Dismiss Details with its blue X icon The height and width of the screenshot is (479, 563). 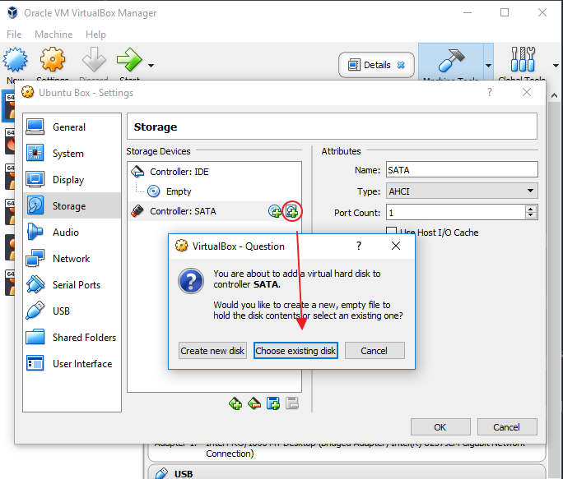pyautogui.click(x=401, y=65)
